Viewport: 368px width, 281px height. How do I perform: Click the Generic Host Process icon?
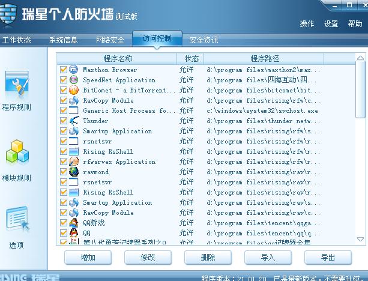73,110
